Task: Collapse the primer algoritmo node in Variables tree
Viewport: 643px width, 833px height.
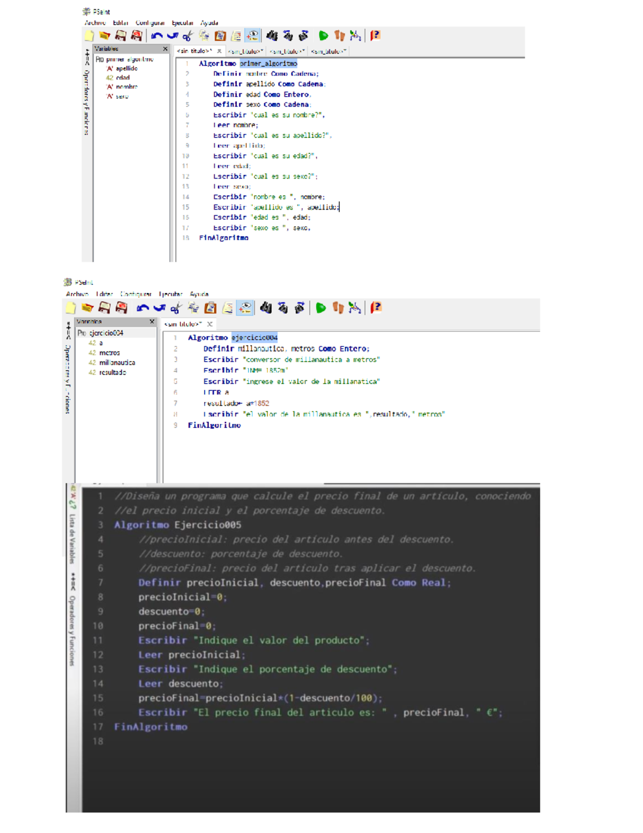Action: click(100, 60)
